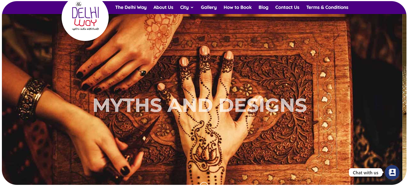Visit the Blog section
This screenshot has width=408, height=186.
(x=263, y=7)
